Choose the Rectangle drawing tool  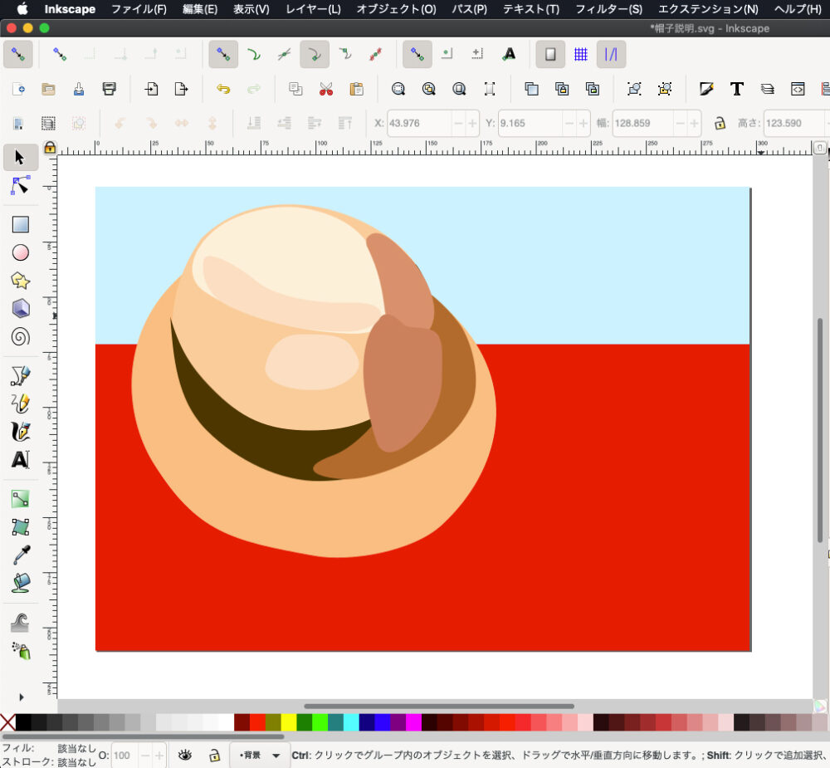[x=21, y=224]
